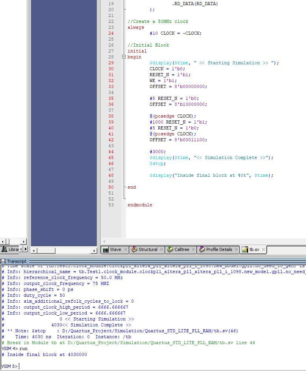
Task: Close the Wave tab
Action: (x=126, y=249)
